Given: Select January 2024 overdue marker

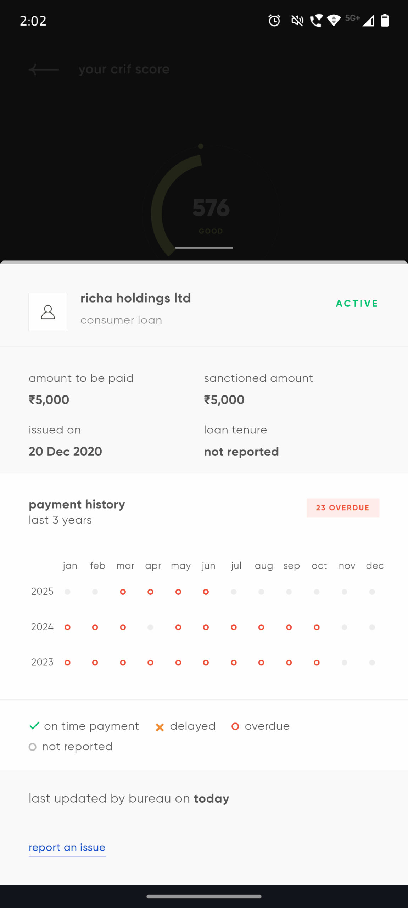Looking at the screenshot, I should click(x=67, y=627).
